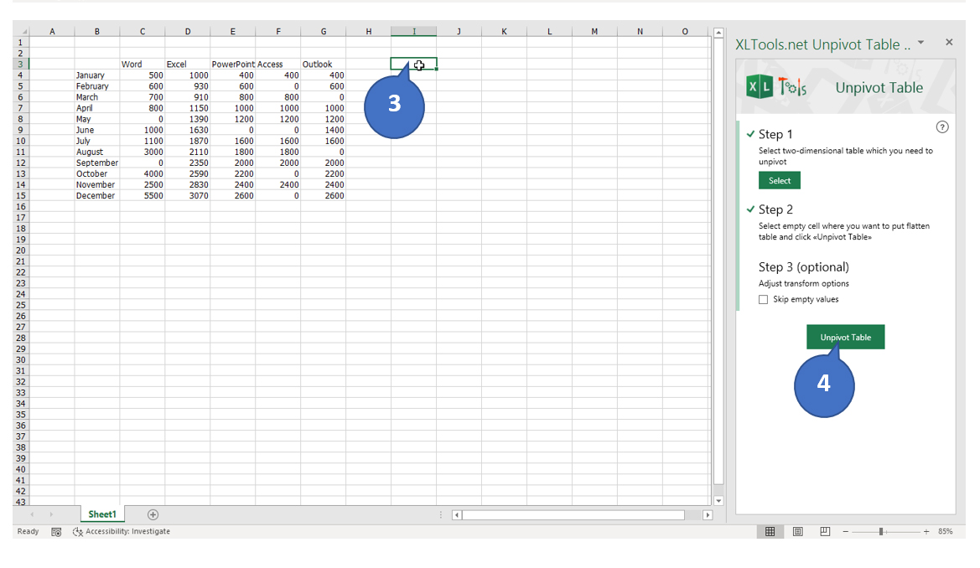980x568 pixels.
Task: Select column C header
Action: pyautogui.click(x=143, y=31)
